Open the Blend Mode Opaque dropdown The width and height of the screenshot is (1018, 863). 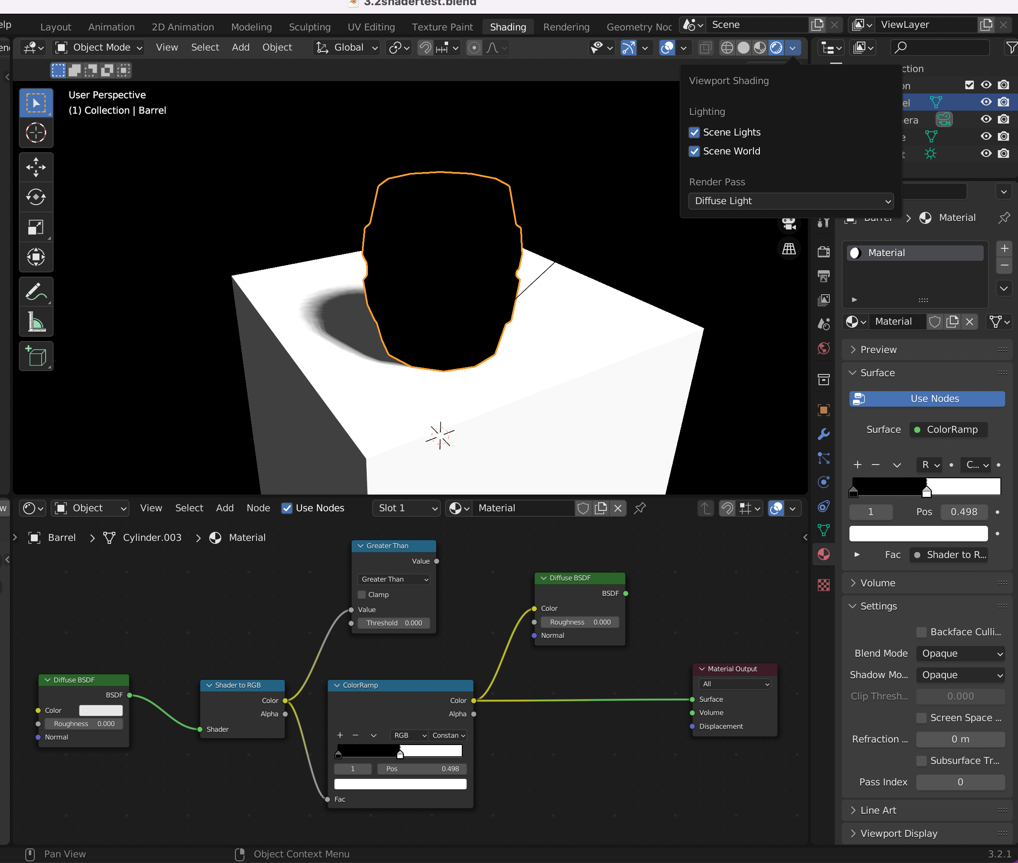tap(961, 654)
